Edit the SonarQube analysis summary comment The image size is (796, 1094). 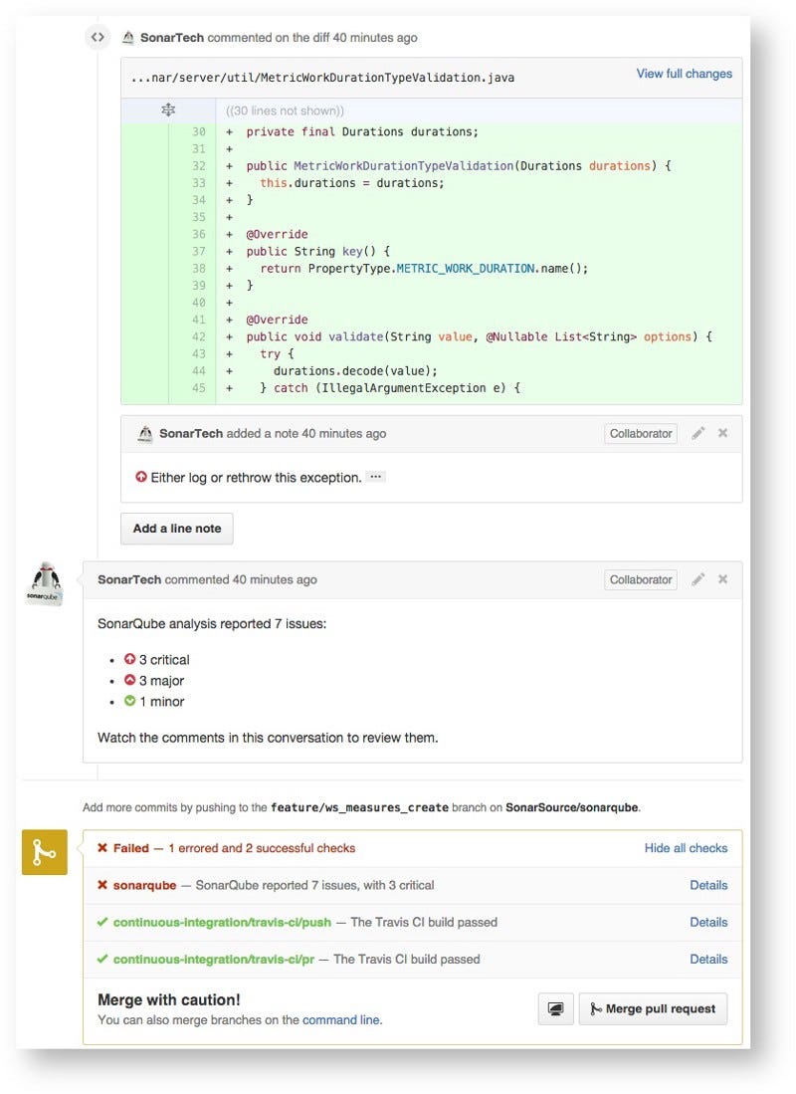tap(698, 579)
